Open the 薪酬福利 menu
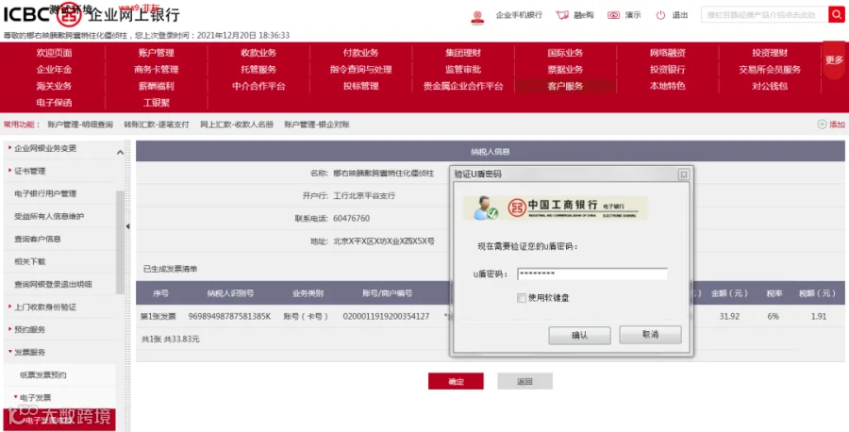Viewport: 849px width, 432px height. click(156, 86)
